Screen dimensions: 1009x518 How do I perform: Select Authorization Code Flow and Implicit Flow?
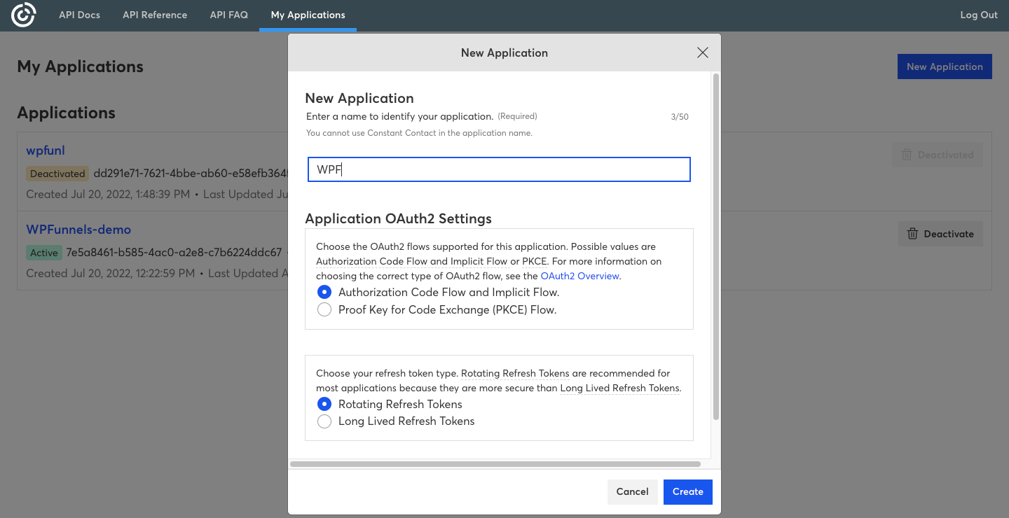point(324,292)
